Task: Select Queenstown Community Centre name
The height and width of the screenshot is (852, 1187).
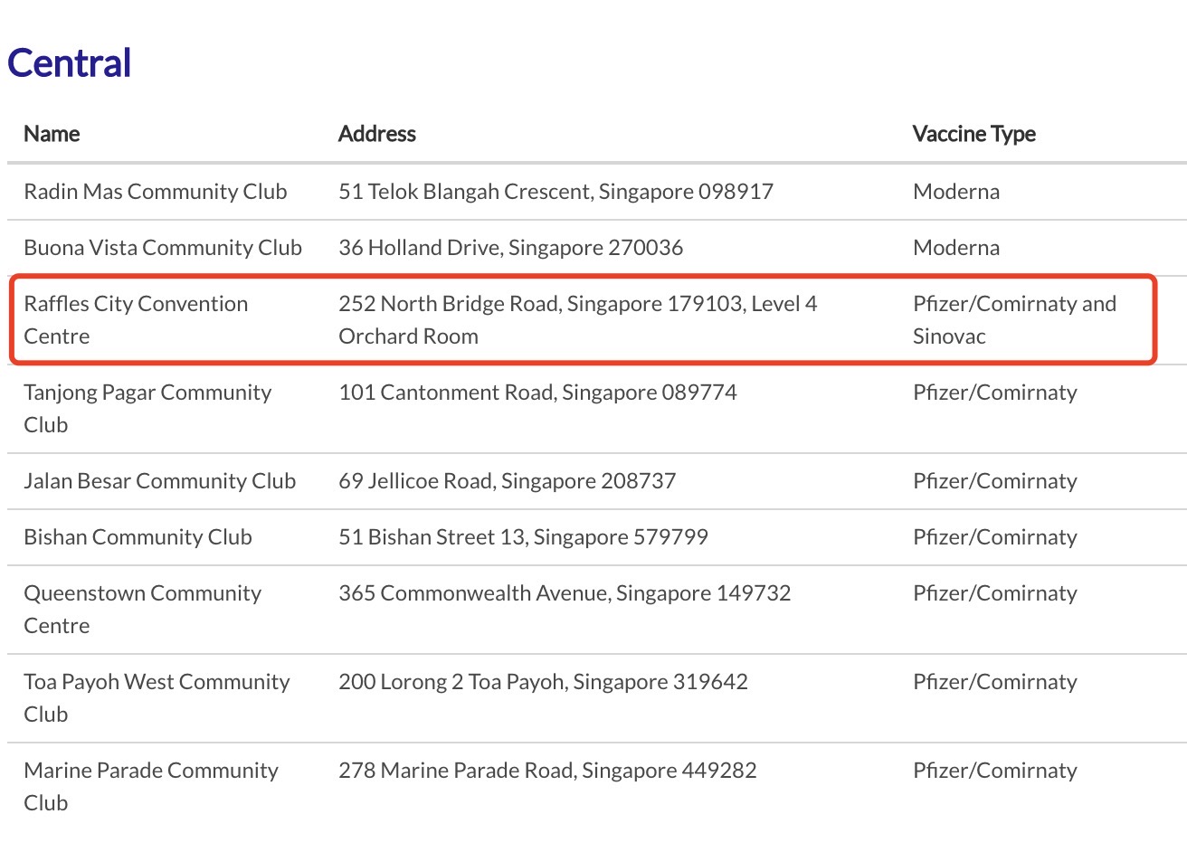Action: click(x=143, y=610)
